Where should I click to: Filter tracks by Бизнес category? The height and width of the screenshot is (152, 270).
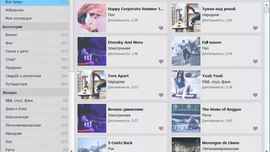tap(34, 35)
